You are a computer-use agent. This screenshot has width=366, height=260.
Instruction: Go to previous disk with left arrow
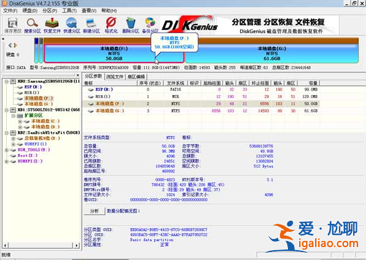[10, 45]
